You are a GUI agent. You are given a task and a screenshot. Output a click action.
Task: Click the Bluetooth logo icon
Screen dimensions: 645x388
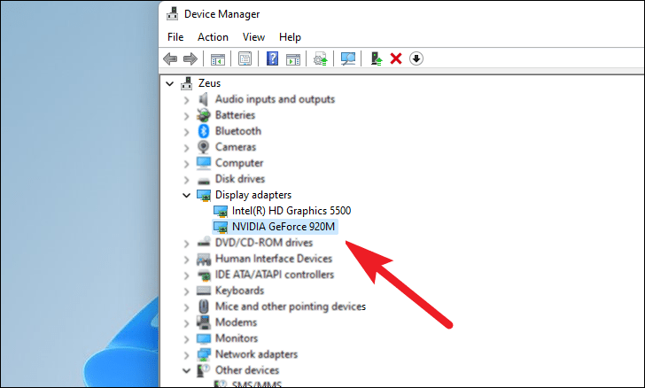(x=204, y=131)
